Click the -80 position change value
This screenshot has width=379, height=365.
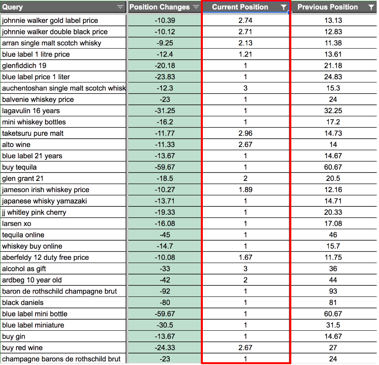click(x=165, y=302)
